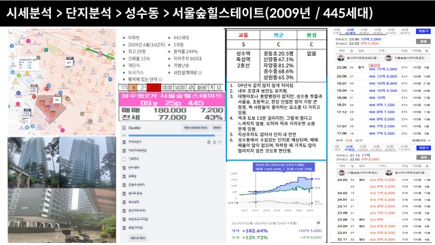Select the 46평 tab in the upper panel
Image resolution: width=435 pixels, height=245 pixels.
tap(405, 31)
